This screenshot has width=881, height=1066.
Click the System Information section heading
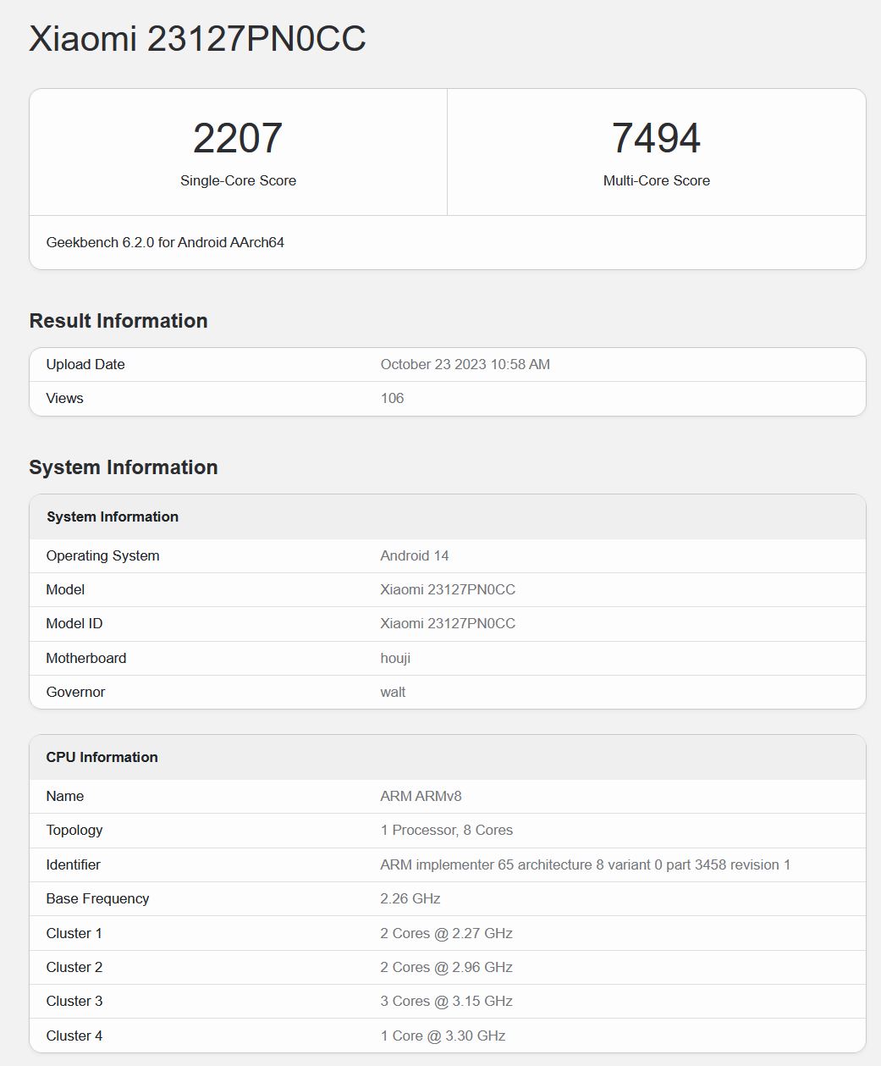pyautogui.click(x=124, y=467)
